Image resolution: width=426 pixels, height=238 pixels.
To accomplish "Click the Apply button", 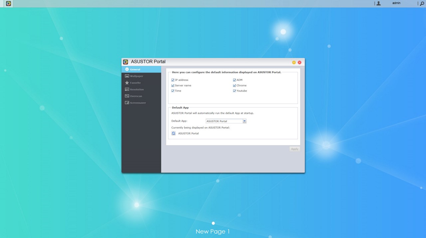I will pyautogui.click(x=295, y=149).
